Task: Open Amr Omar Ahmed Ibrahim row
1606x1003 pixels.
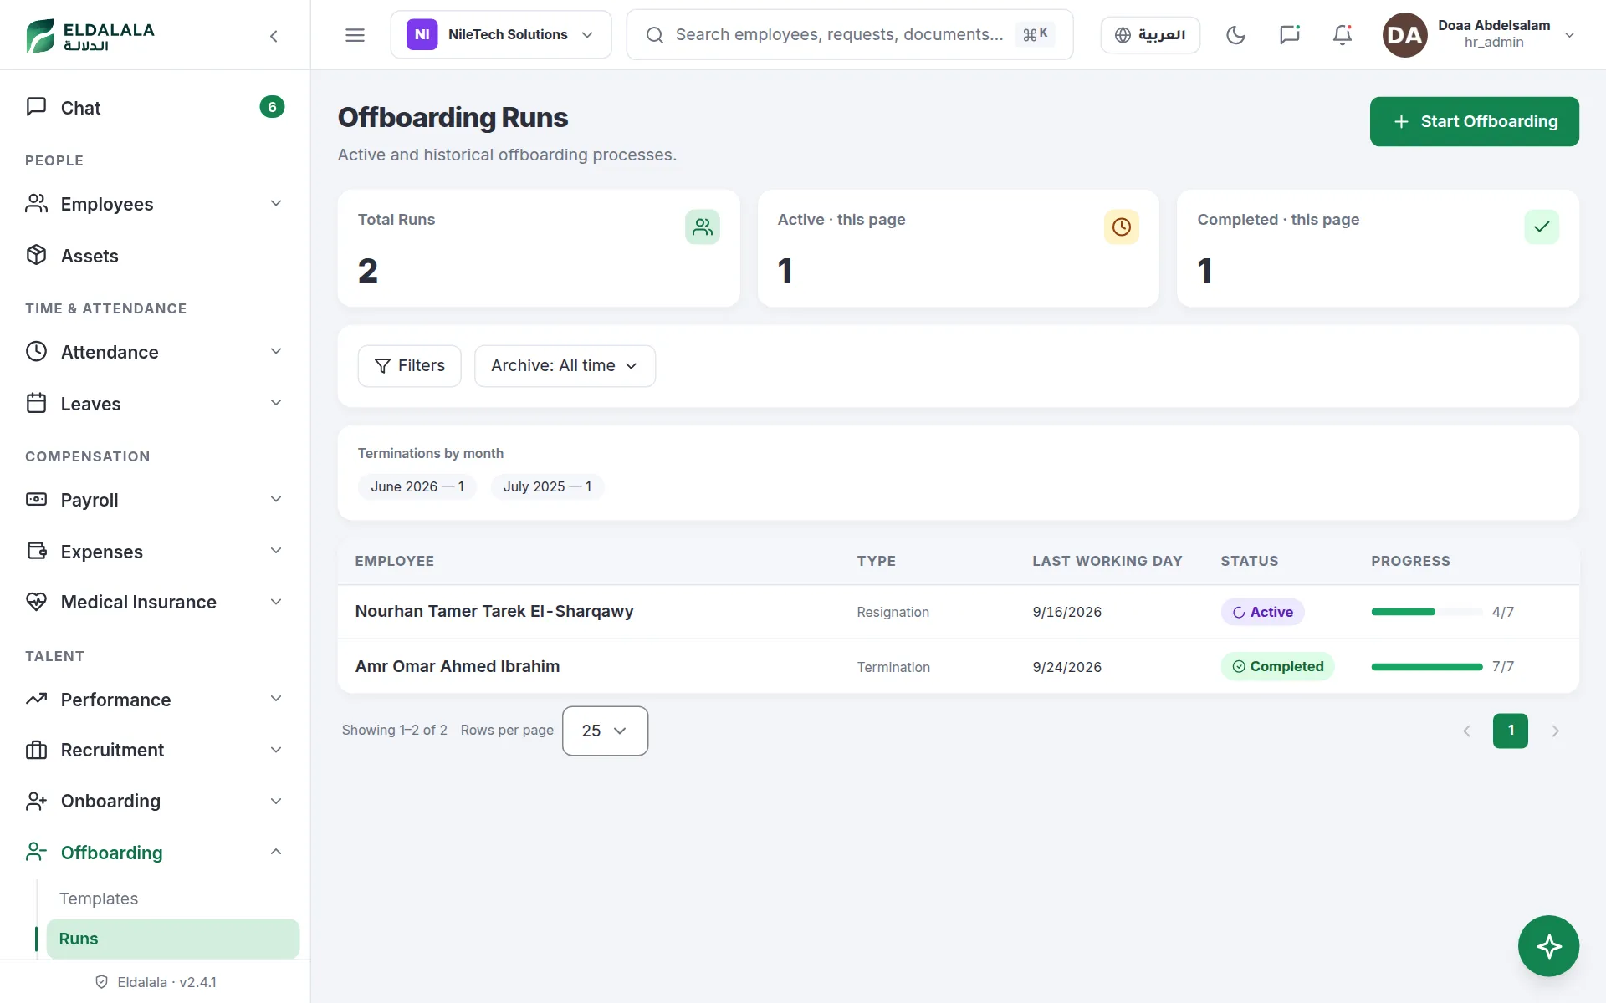Action: coord(958,667)
